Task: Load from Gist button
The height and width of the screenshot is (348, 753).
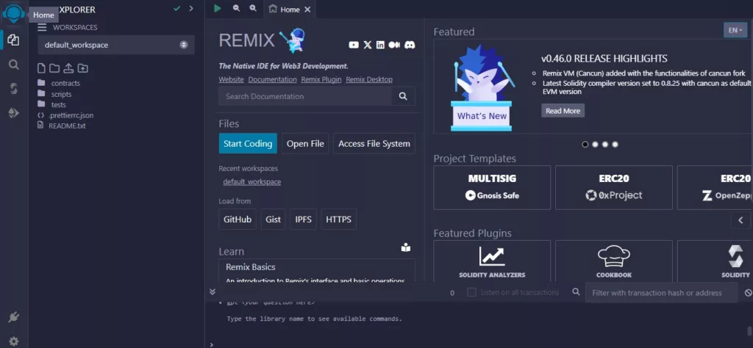Action: tap(274, 220)
